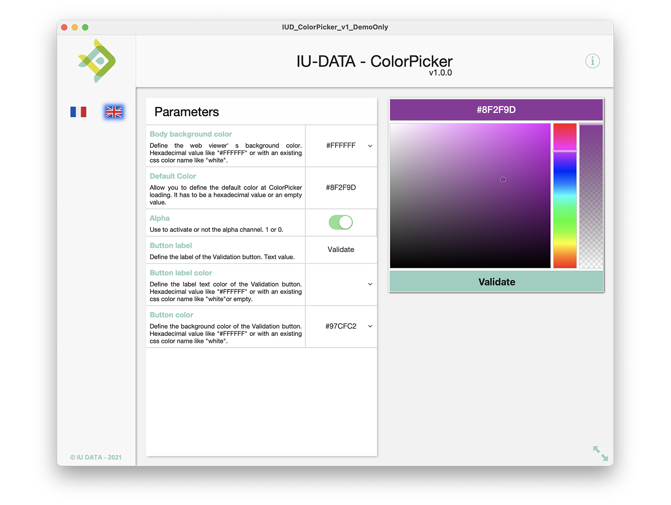Open the info icon at top right
Screen dimensions: 671x505
[592, 61]
